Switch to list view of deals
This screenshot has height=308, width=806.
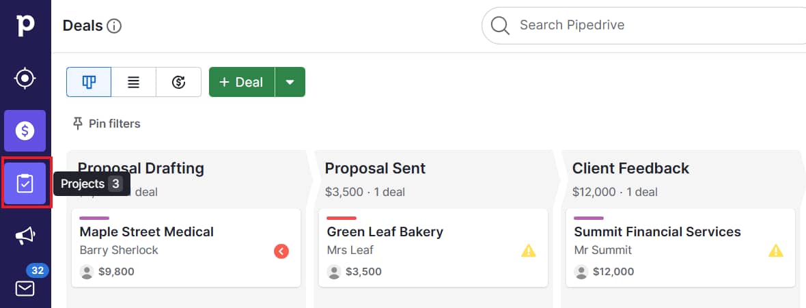click(134, 82)
